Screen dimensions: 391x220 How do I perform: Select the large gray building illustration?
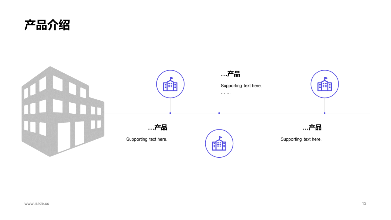[x=63, y=112]
